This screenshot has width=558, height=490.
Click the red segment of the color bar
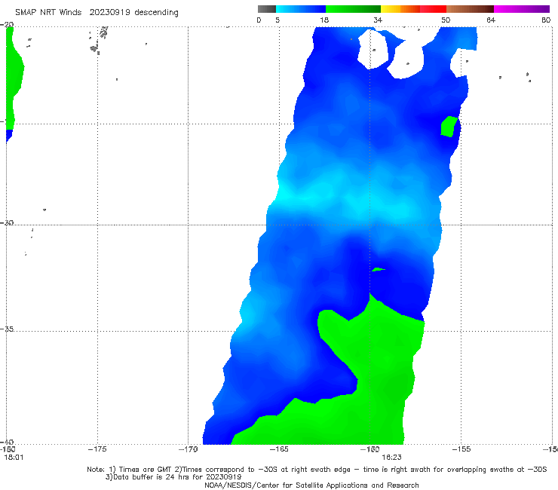pyautogui.click(x=433, y=9)
